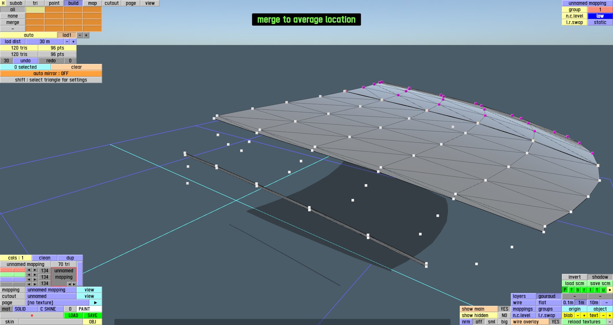The width and height of the screenshot is (613, 325).
Task: Toggle show main YES
Action: [504, 309]
